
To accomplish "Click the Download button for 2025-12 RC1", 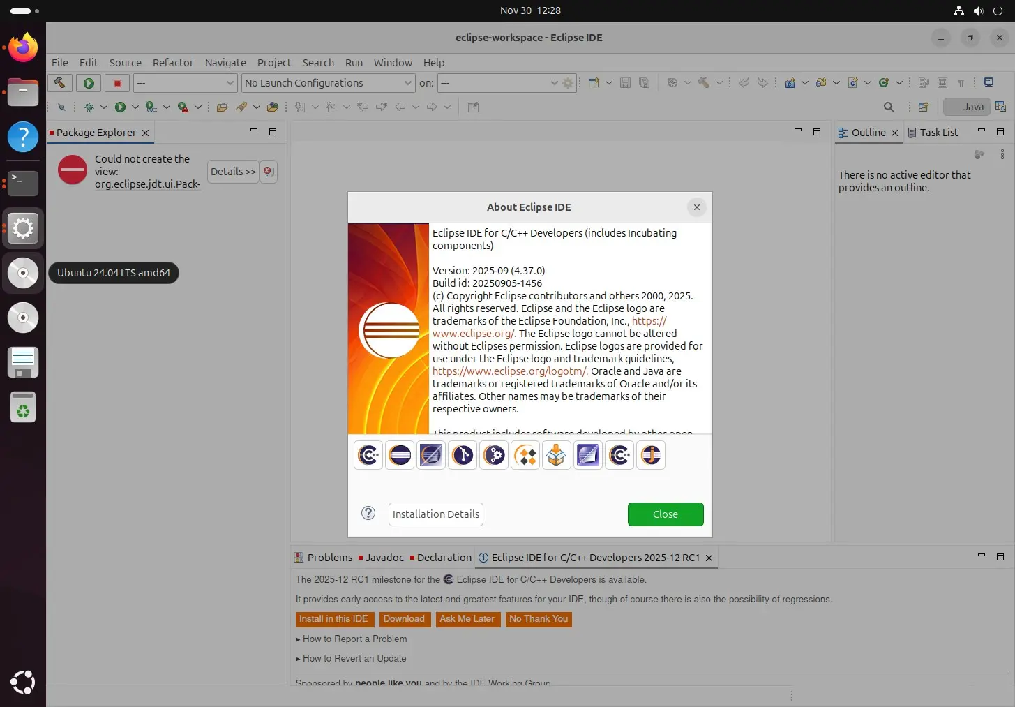I will (404, 619).
